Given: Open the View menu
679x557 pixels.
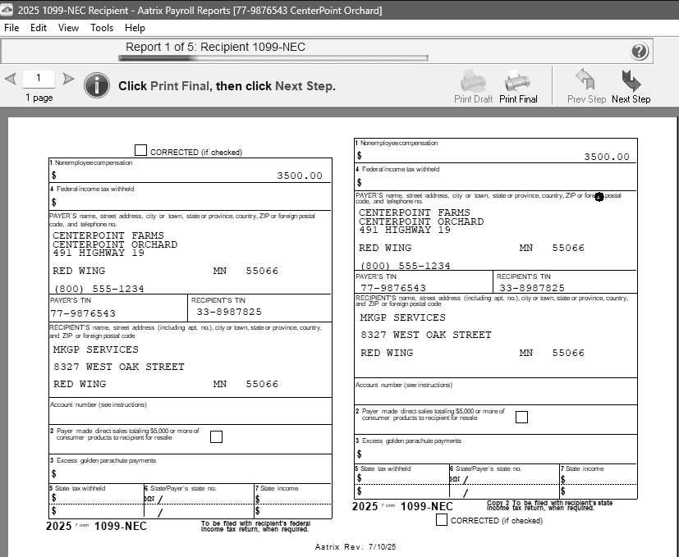Looking at the screenshot, I should click(x=68, y=28).
